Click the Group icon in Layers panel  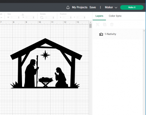click(98, 25)
